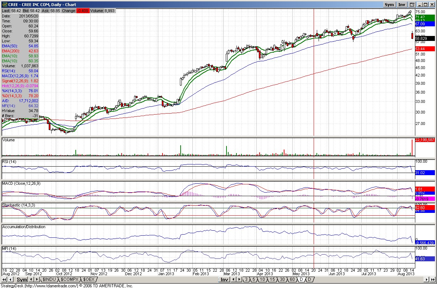Select the 30 minute interval tab
The height and width of the screenshot is (288, 437).
282,279
